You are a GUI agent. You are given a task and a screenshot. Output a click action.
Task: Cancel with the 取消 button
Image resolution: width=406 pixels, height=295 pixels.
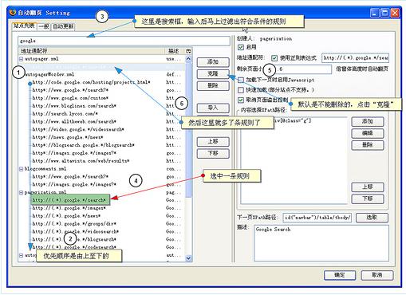(x=377, y=275)
